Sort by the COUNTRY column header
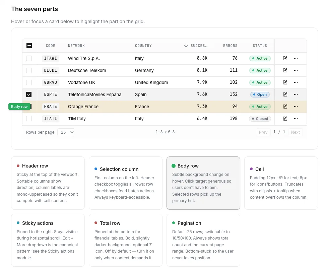The height and width of the screenshot is (268, 325). coord(143,46)
